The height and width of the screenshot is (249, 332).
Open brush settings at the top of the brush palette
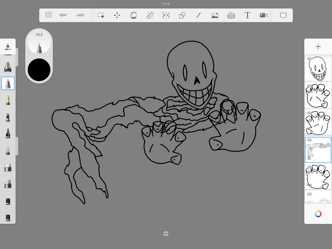(8, 47)
